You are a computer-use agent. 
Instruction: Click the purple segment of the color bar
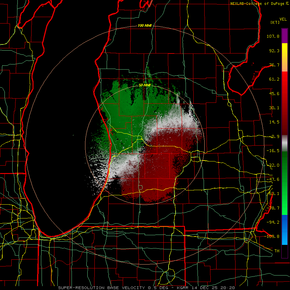285,36
